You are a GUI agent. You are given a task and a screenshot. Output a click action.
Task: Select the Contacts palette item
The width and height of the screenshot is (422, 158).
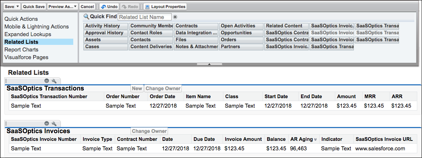click(151, 40)
